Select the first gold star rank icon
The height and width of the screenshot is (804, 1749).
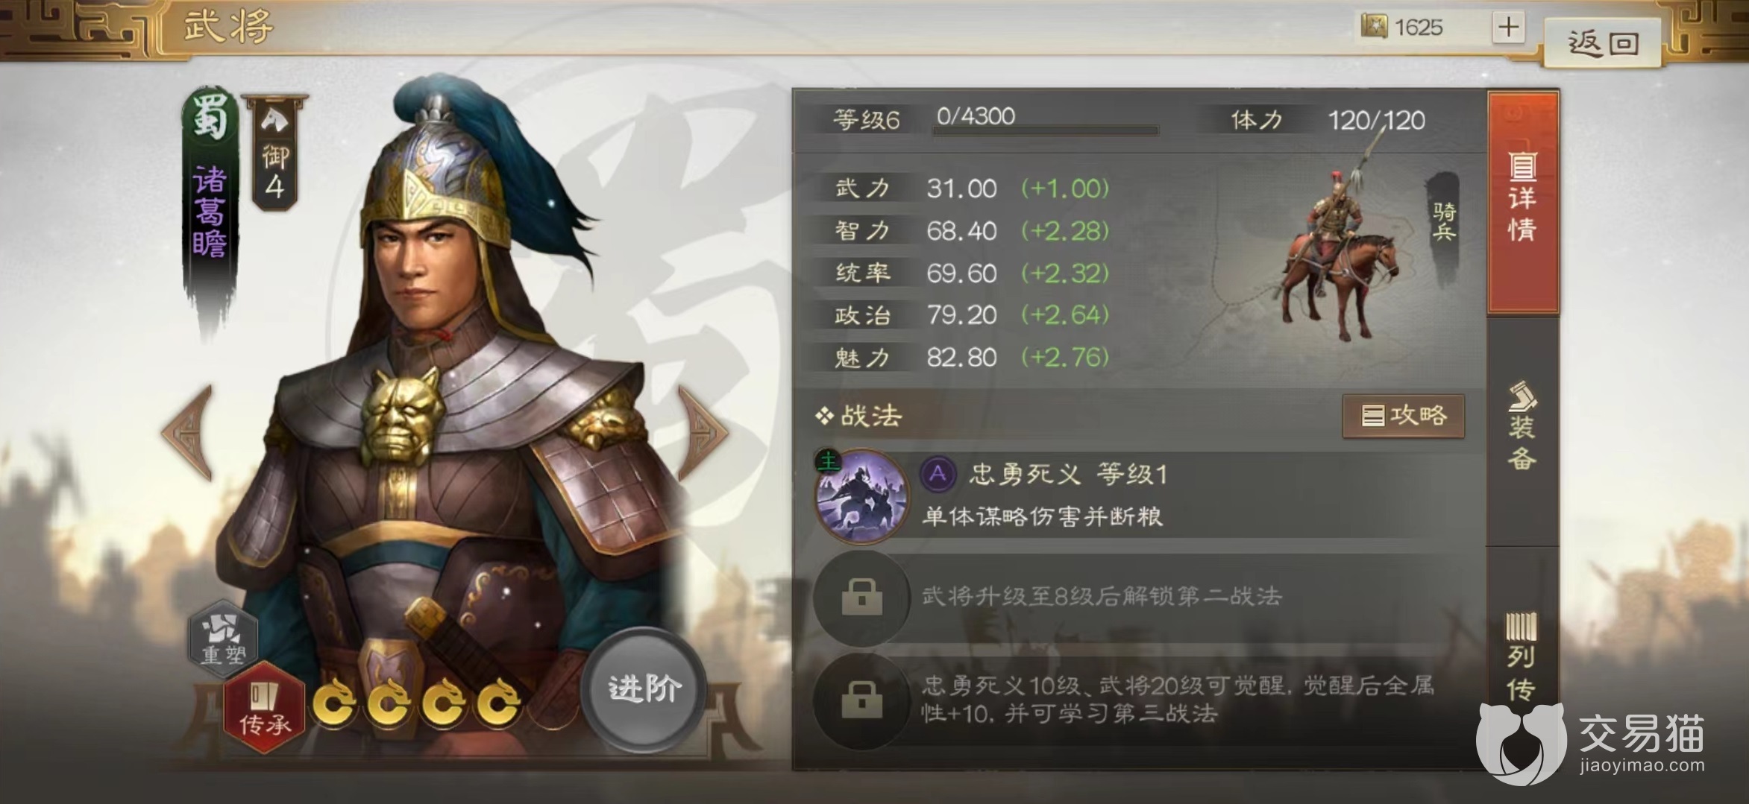point(333,700)
